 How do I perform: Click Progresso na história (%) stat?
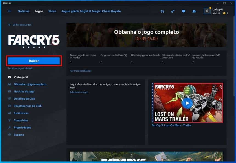click(114, 55)
